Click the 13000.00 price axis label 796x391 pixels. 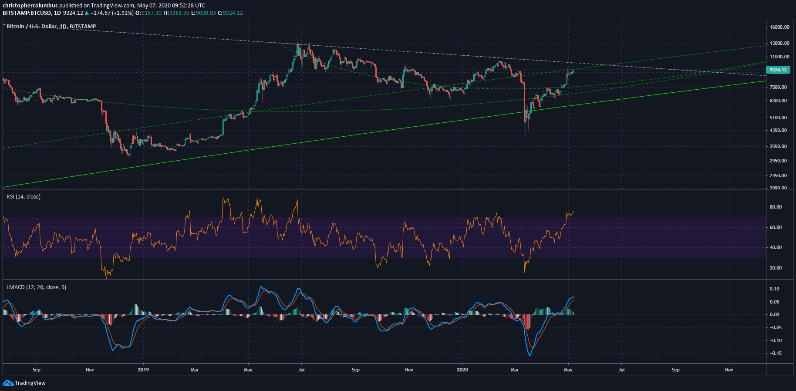(779, 43)
